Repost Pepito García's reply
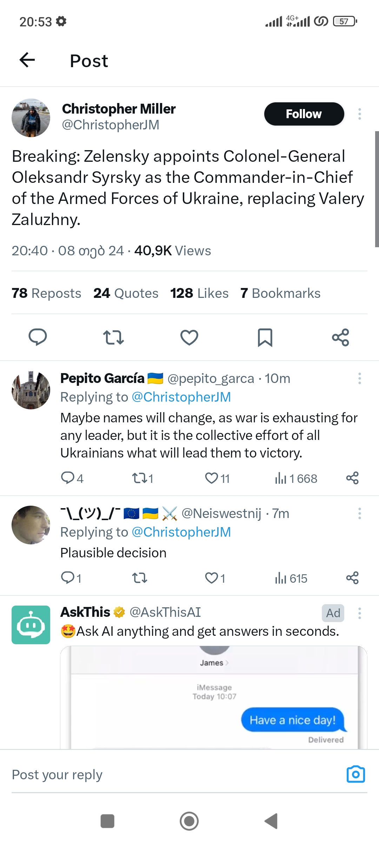 [x=139, y=478]
